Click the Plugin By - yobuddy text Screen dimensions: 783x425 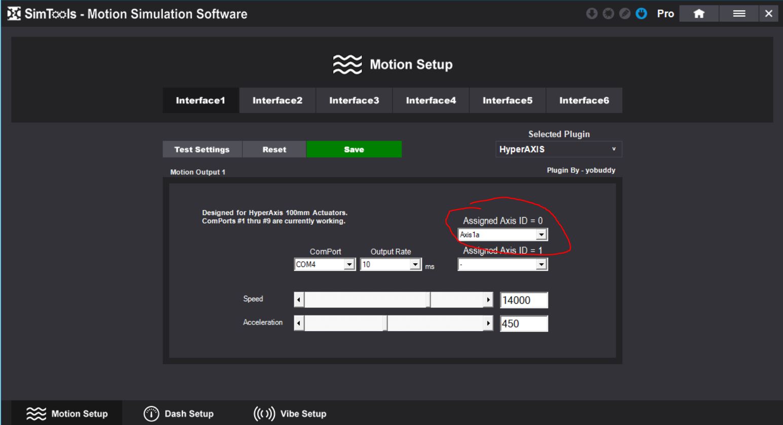coord(581,170)
